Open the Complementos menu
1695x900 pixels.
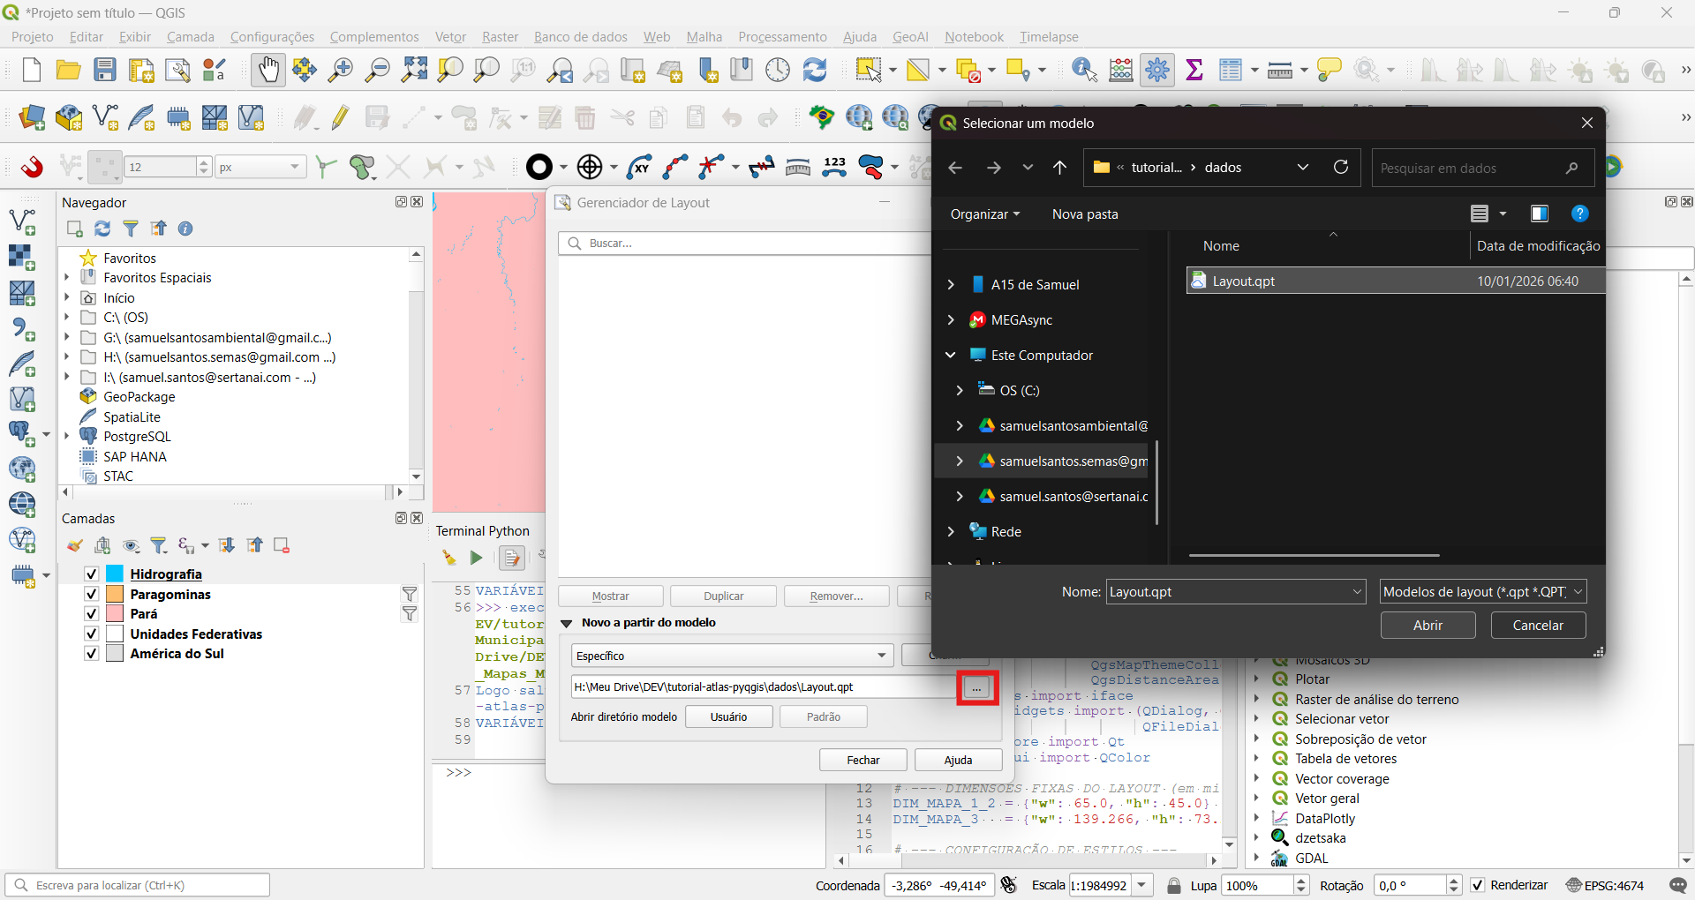(x=374, y=37)
